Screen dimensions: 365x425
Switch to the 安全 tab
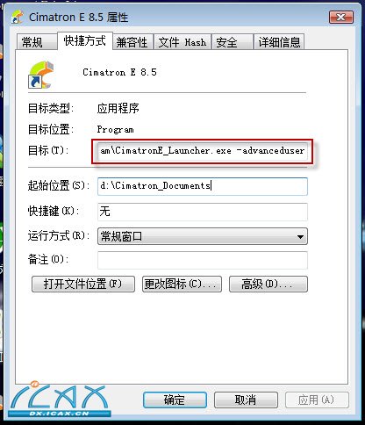click(x=233, y=42)
